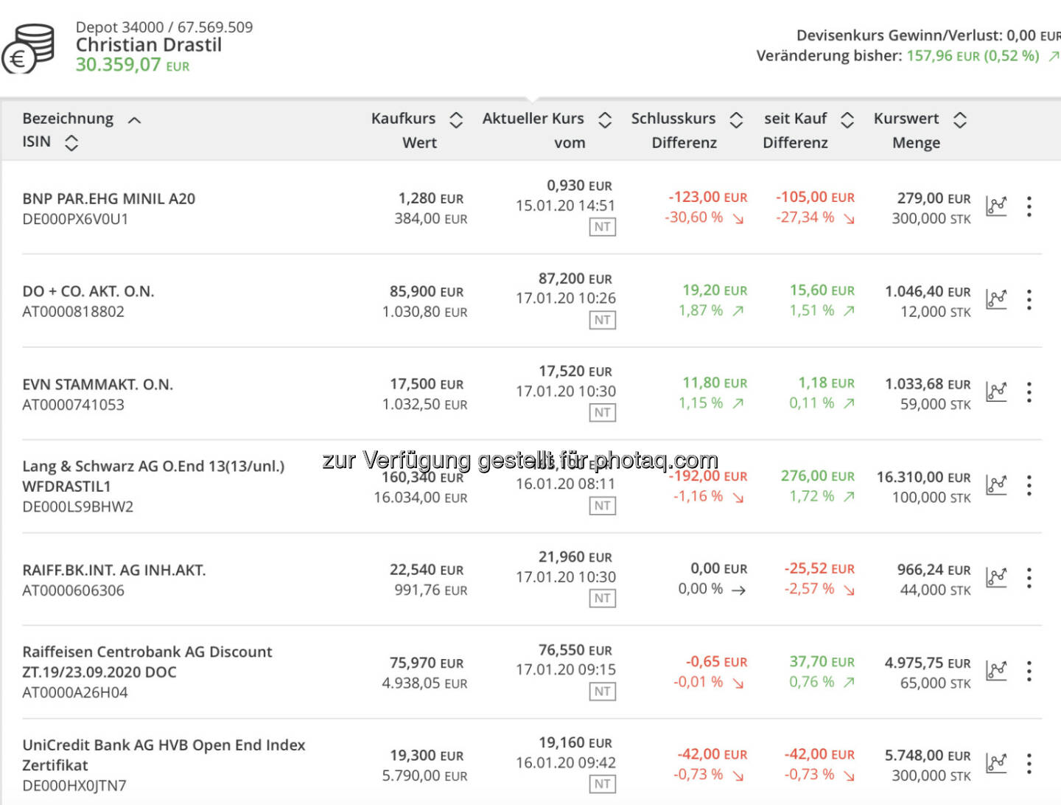This screenshot has height=805, width=1061.
Task: Open three-dot menu for BNP PAR.EHG MINIL A20
Action: pyautogui.click(x=1029, y=206)
